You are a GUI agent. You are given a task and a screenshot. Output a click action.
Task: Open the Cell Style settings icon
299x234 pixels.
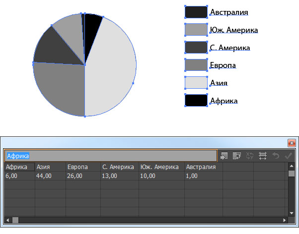(x=263, y=156)
